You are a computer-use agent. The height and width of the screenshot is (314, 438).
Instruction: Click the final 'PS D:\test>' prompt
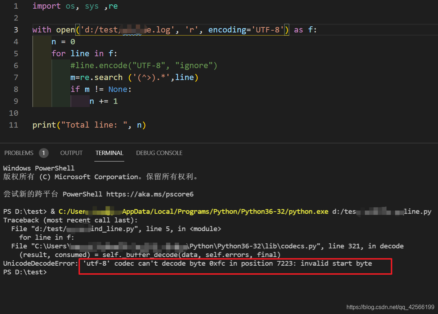click(x=25, y=272)
